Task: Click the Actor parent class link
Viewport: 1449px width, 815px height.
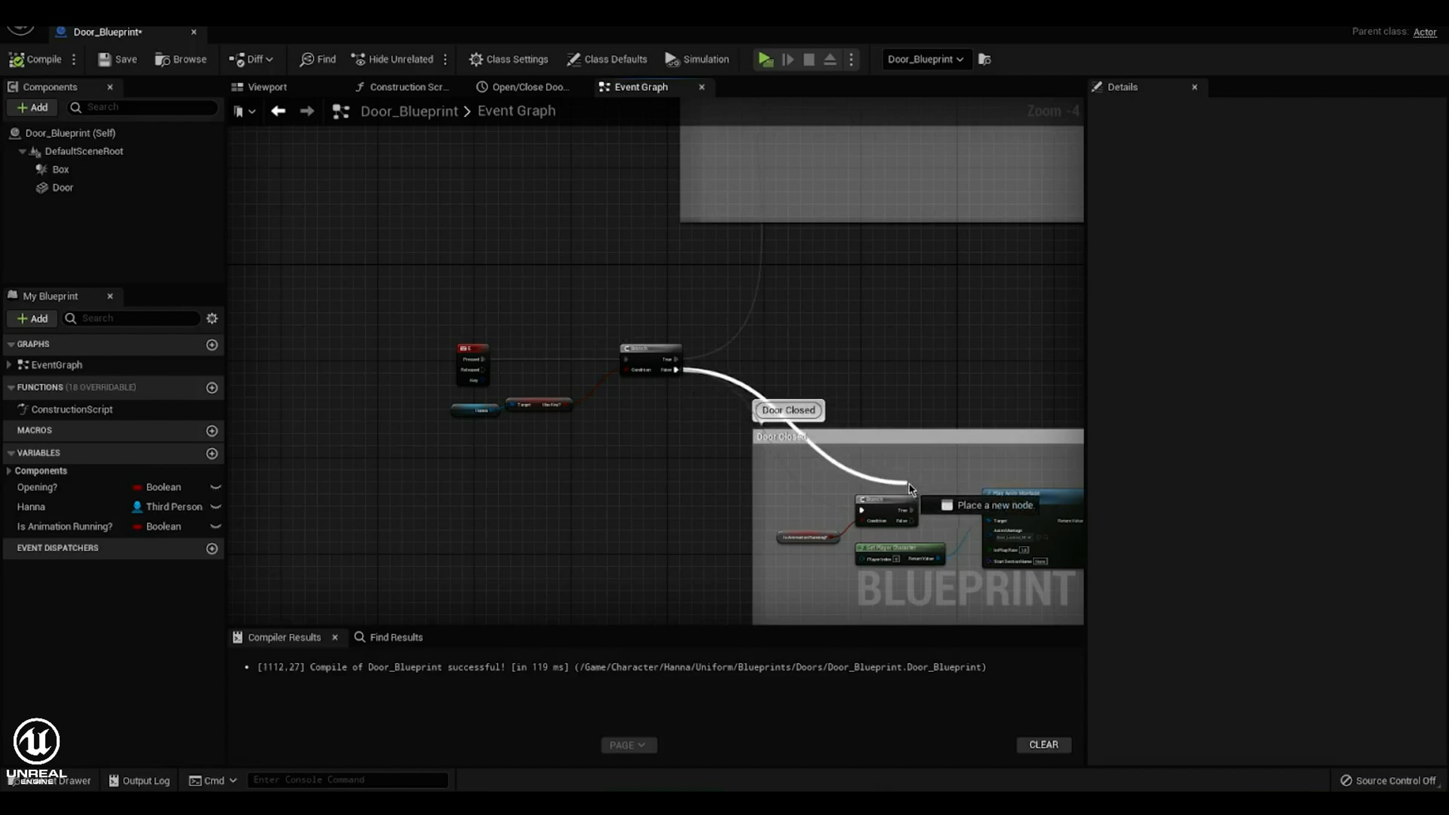Action: click(x=1424, y=32)
